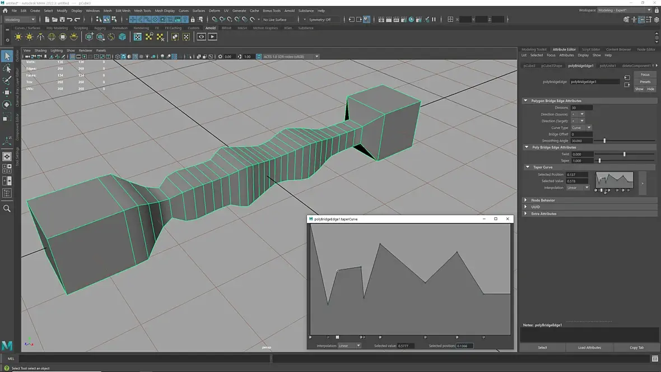The height and width of the screenshot is (372, 661).
Task: Click the Divisions input field
Action: tap(581, 108)
